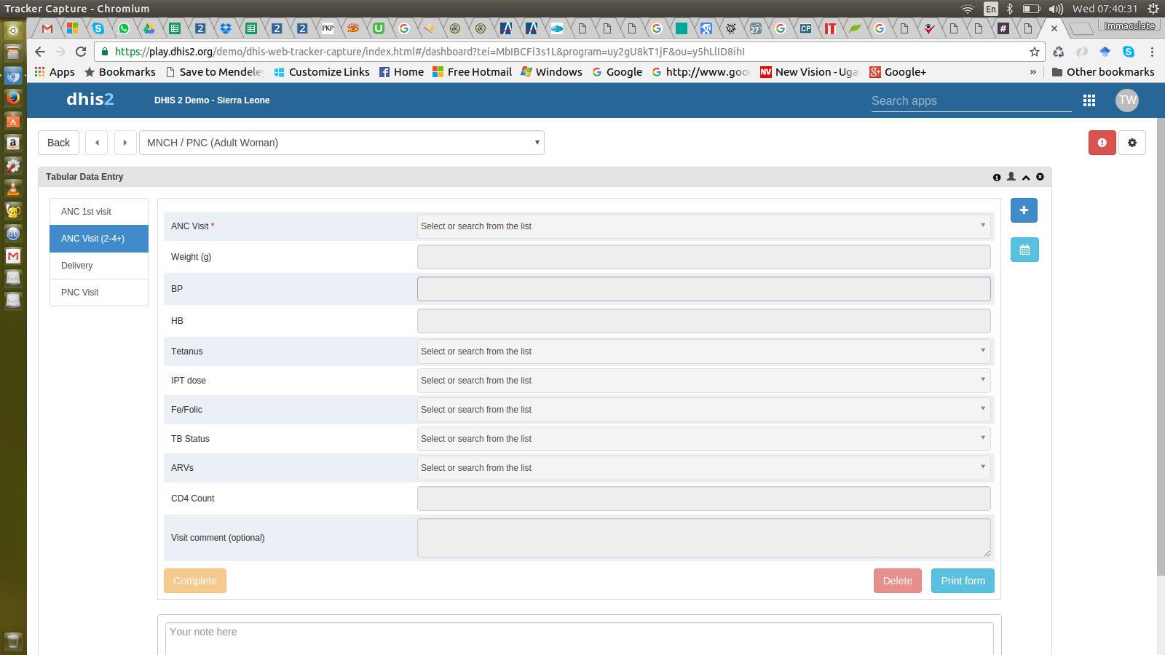Click the Print form button

pyautogui.click(x=963, y=581)
